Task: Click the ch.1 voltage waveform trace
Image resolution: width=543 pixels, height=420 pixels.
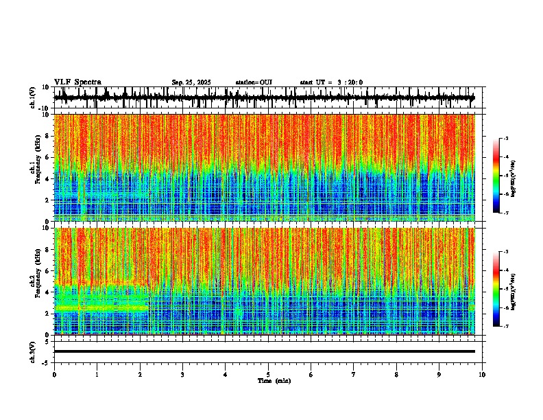Action: click(x=264, y=97)
